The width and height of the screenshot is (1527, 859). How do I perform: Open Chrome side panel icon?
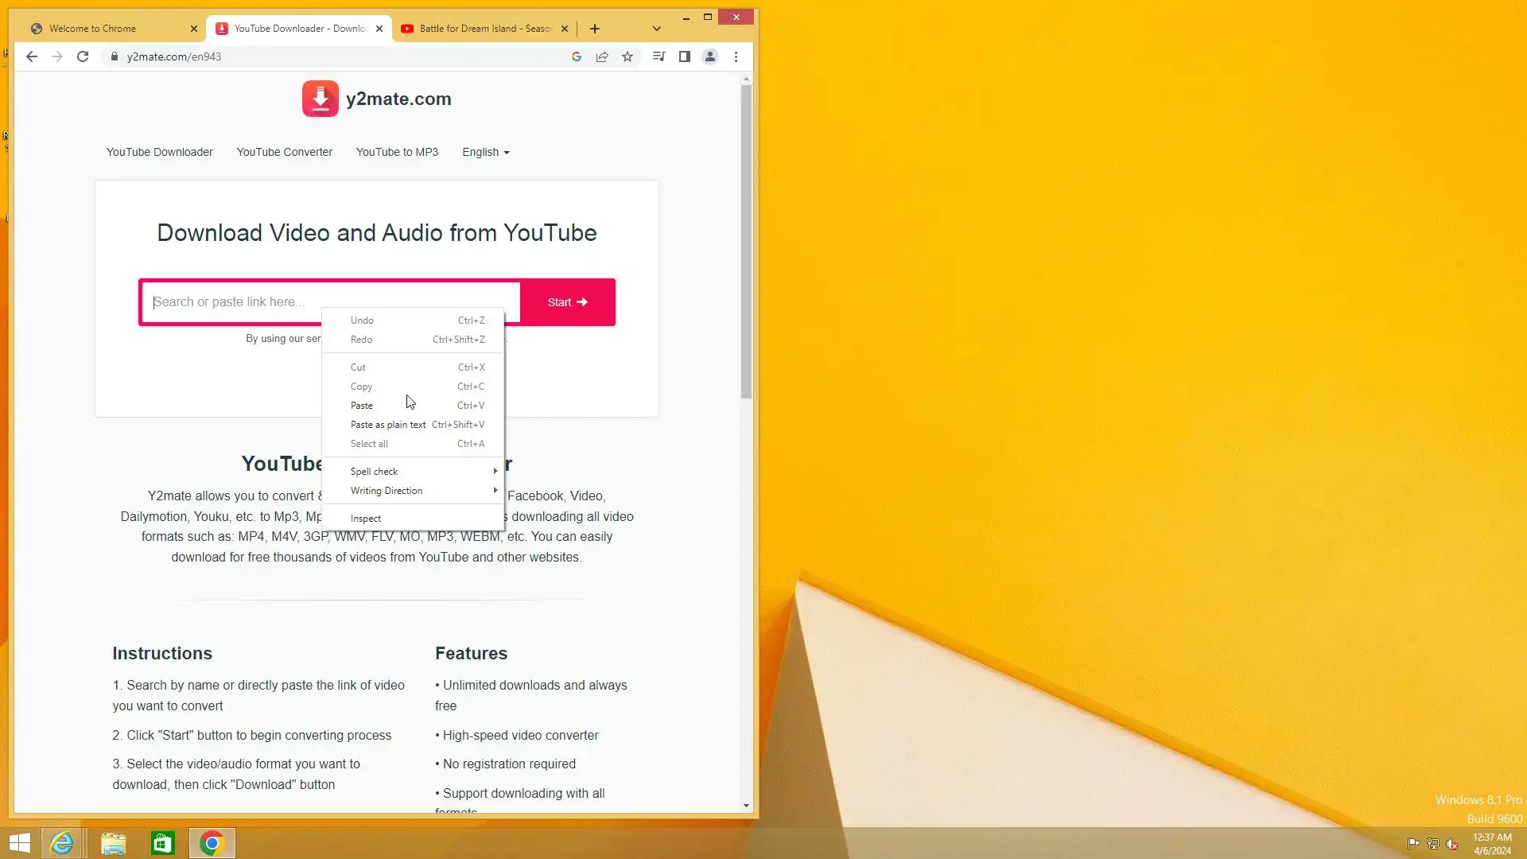[x=684, y=56]
